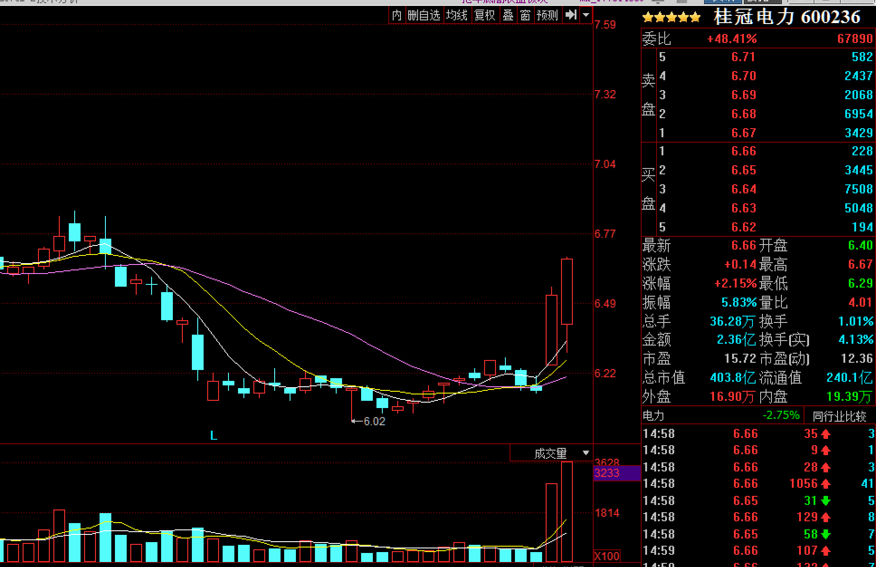The image size is (876, 567).
Task: Click the 最新 6.66 latest price
Action: (x=743, y=245)
